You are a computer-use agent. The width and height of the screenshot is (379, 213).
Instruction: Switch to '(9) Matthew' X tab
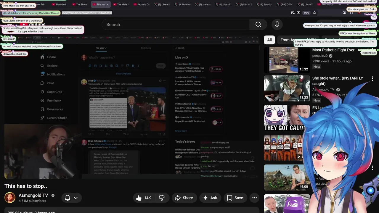point(183,4)
